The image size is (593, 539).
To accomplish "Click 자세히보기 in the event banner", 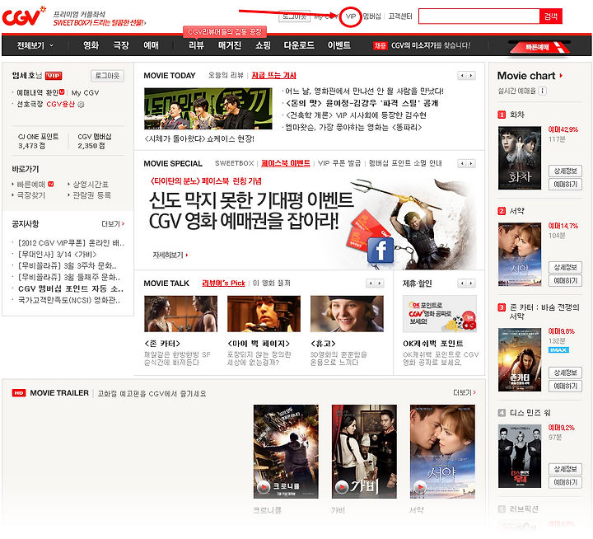I will tap(170, 255).
